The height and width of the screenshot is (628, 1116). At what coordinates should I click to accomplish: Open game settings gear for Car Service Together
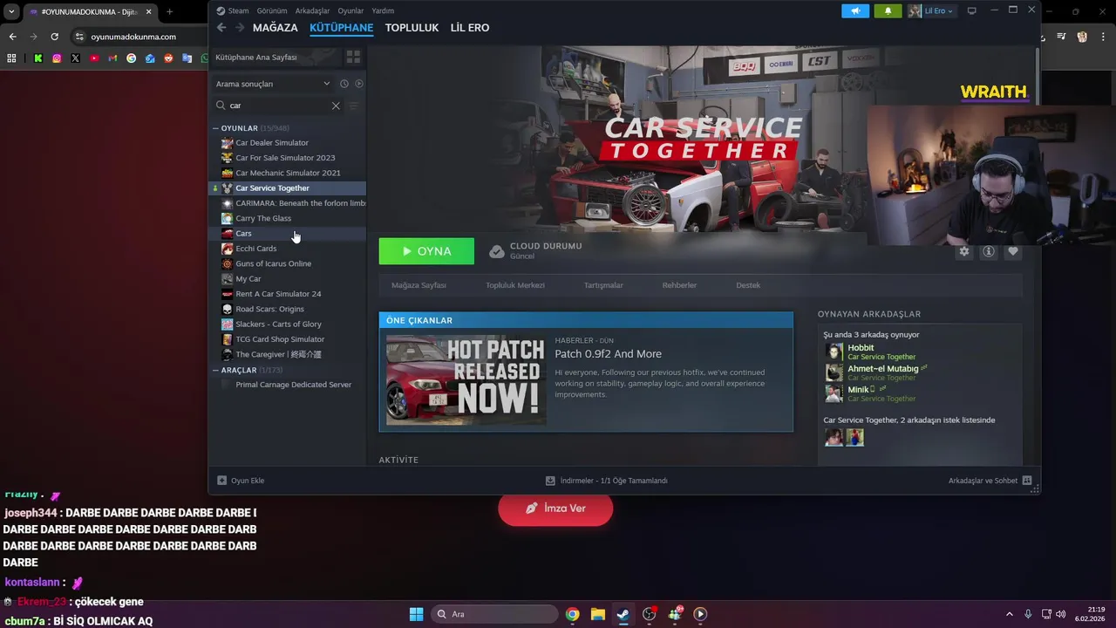pyautogui.click(x=964, y=251)
